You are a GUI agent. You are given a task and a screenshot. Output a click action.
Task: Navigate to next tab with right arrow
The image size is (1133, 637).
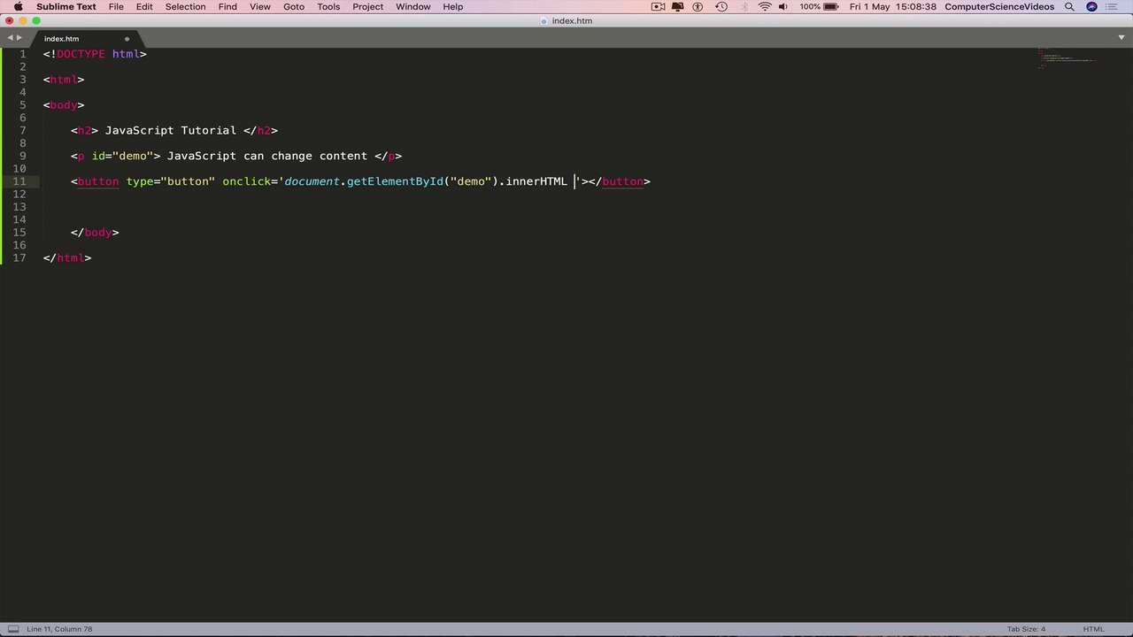pyautogui.click(x=19, y=38)
